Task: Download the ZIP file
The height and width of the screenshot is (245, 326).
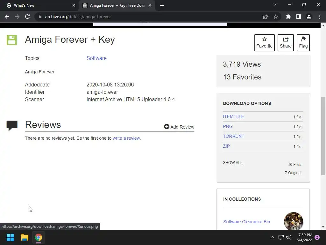Action: click(226, 146)
